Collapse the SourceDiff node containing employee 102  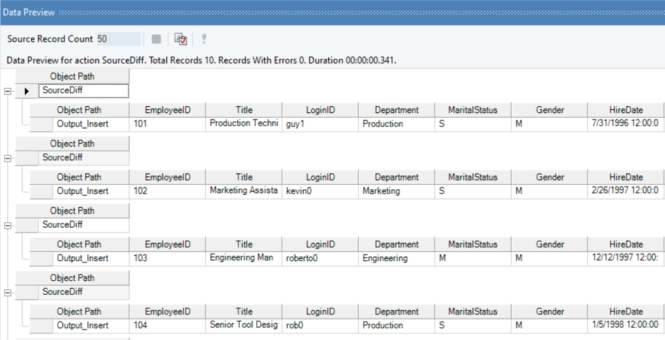pos(7,158)
